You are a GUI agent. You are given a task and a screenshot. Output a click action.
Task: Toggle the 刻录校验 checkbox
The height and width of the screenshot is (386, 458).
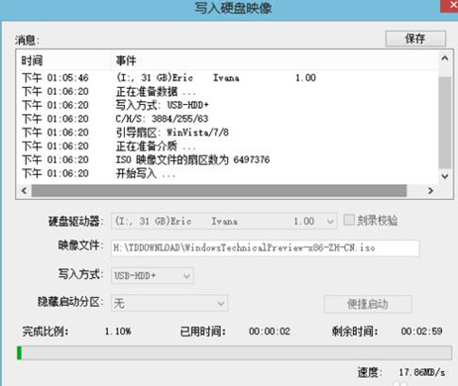click(x=349, y=220)
